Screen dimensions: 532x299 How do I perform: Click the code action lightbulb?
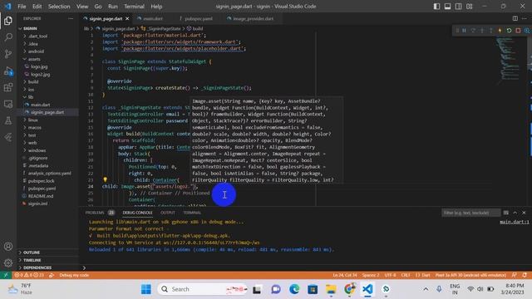(x=106, y=179)
